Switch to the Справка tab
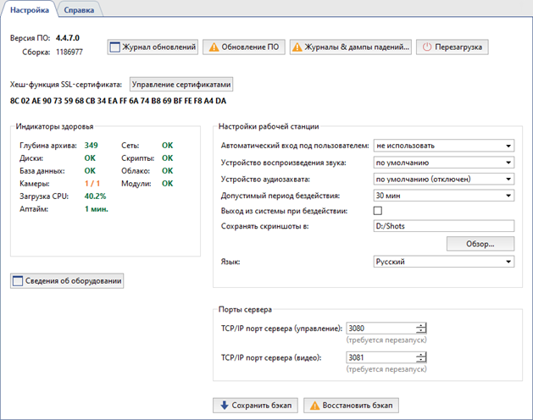 pos(79,9)
